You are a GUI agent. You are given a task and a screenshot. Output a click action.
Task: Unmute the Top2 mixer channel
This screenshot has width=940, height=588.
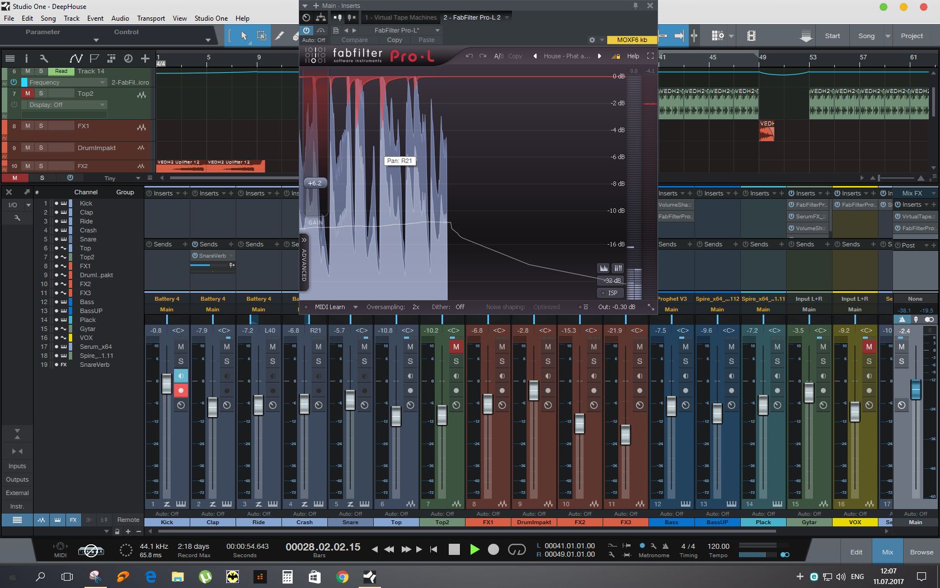[x=456, y=347]
